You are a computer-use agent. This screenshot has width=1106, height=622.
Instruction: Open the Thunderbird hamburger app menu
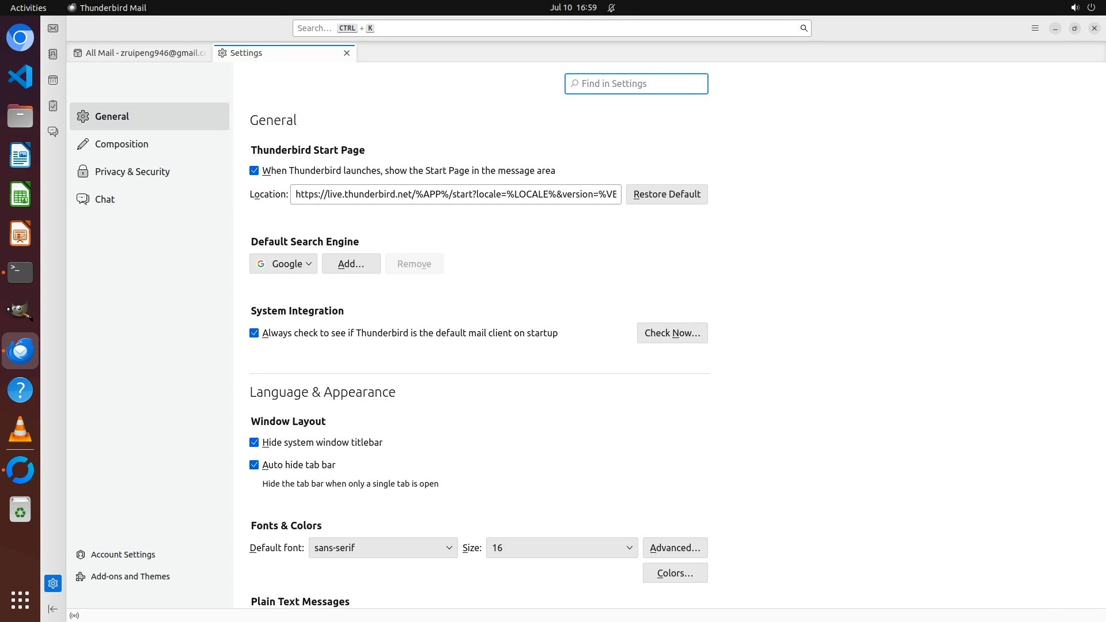(1035, 28)
